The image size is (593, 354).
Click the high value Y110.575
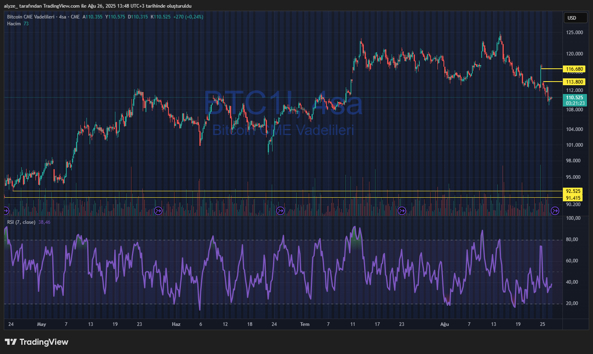point(115,17)
